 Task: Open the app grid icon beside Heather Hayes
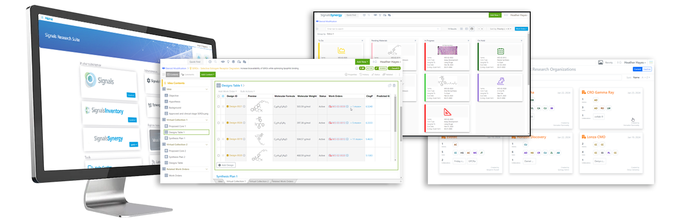pyautogui.click(x=651, y=62)
